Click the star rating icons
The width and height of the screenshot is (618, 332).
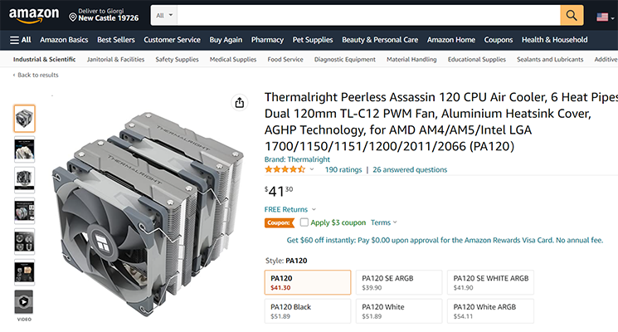[x=285, y=169]
